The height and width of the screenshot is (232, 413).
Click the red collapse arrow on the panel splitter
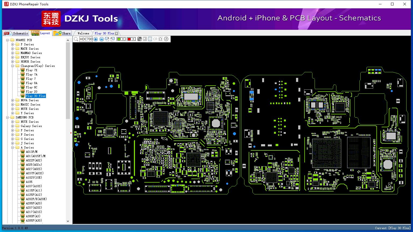(71, 133)
